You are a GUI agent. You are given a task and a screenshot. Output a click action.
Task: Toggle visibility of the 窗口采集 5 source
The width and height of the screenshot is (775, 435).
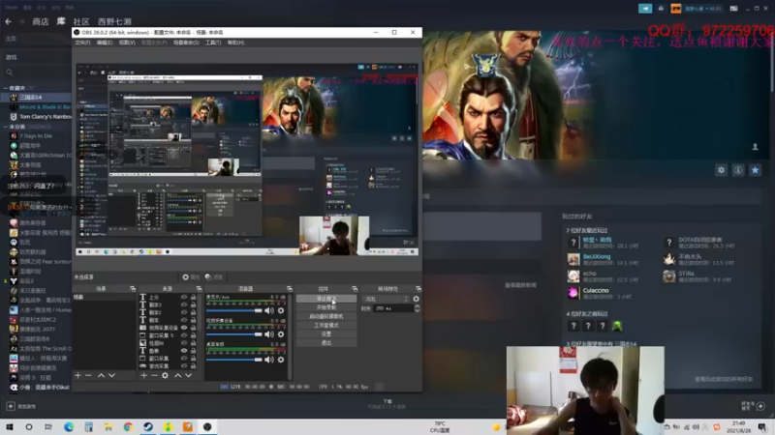tap(184, 335)
